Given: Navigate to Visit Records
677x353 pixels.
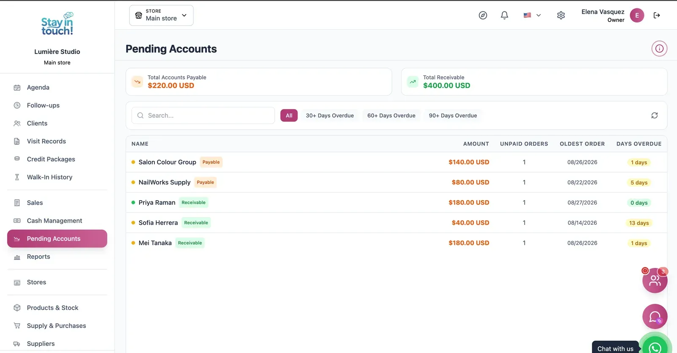Looking at the screenshot, I should click(x=57, y=141).
